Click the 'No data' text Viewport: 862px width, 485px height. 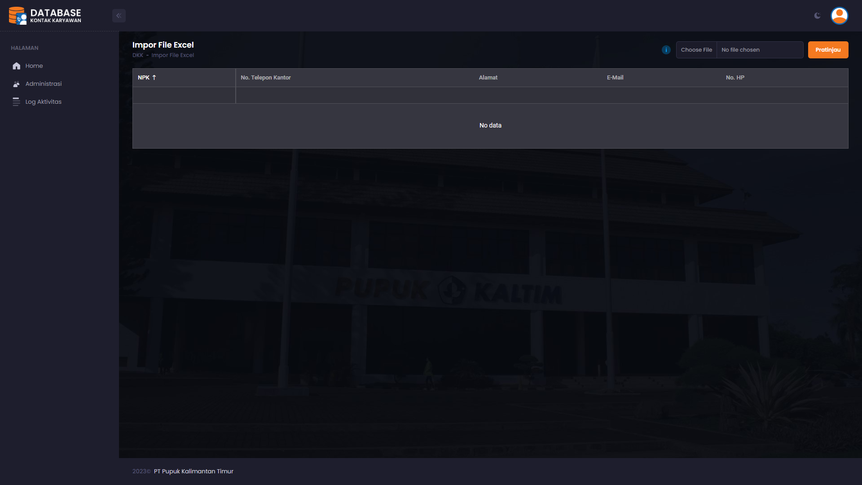click(x=490, y=125)
